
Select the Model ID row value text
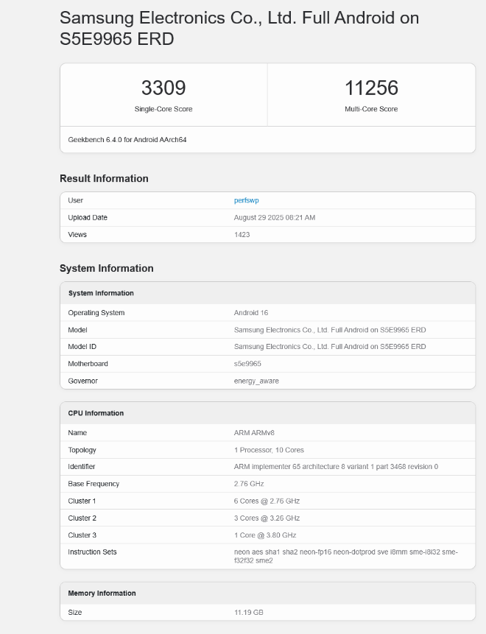point(330,347)
